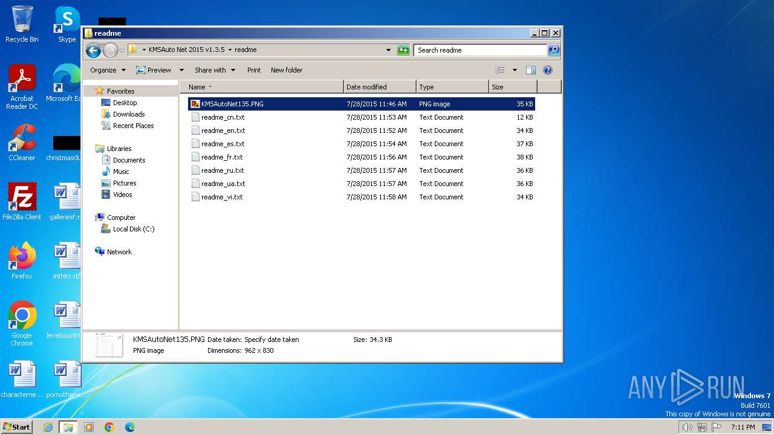
Task: Click the KMSAutoNet135.PNG preview thumbnail in details pane
Action: pos(109,345)
